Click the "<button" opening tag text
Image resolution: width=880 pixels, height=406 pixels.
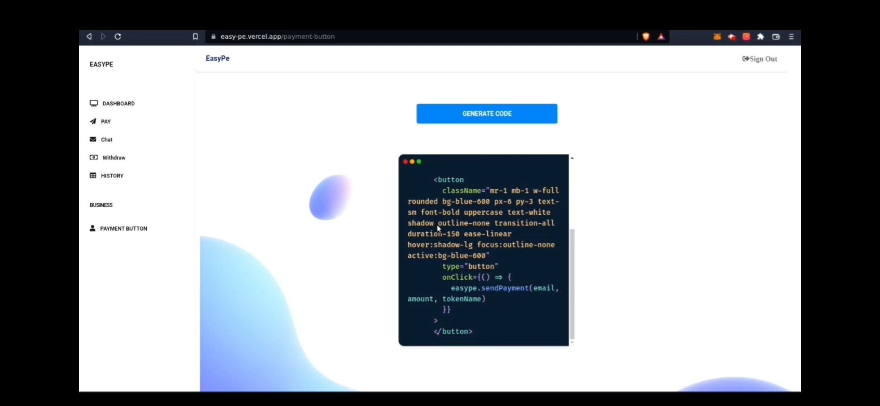(x=449, y=180)
